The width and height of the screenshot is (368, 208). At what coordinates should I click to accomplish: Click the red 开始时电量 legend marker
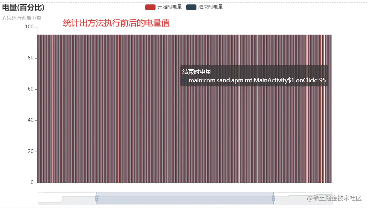(x=150, y=7)
